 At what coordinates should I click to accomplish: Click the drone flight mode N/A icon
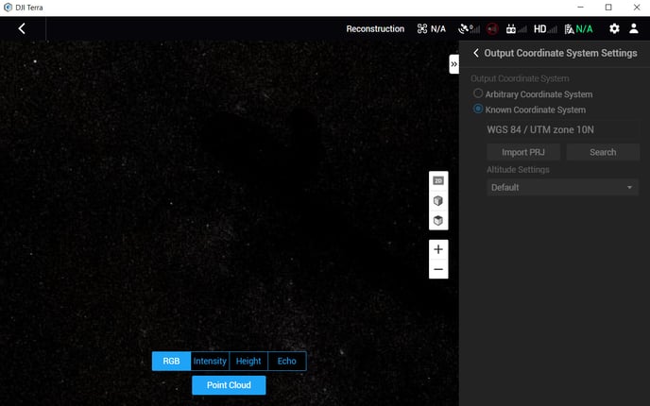[x=431, y=28]
